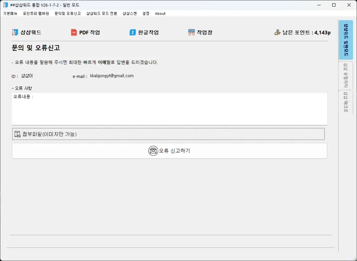Image resolution: width=357 pixels, height=261 pixels.
Task: Open the 설정 menu
Action: pyautogui.click(x=146, y=14)
